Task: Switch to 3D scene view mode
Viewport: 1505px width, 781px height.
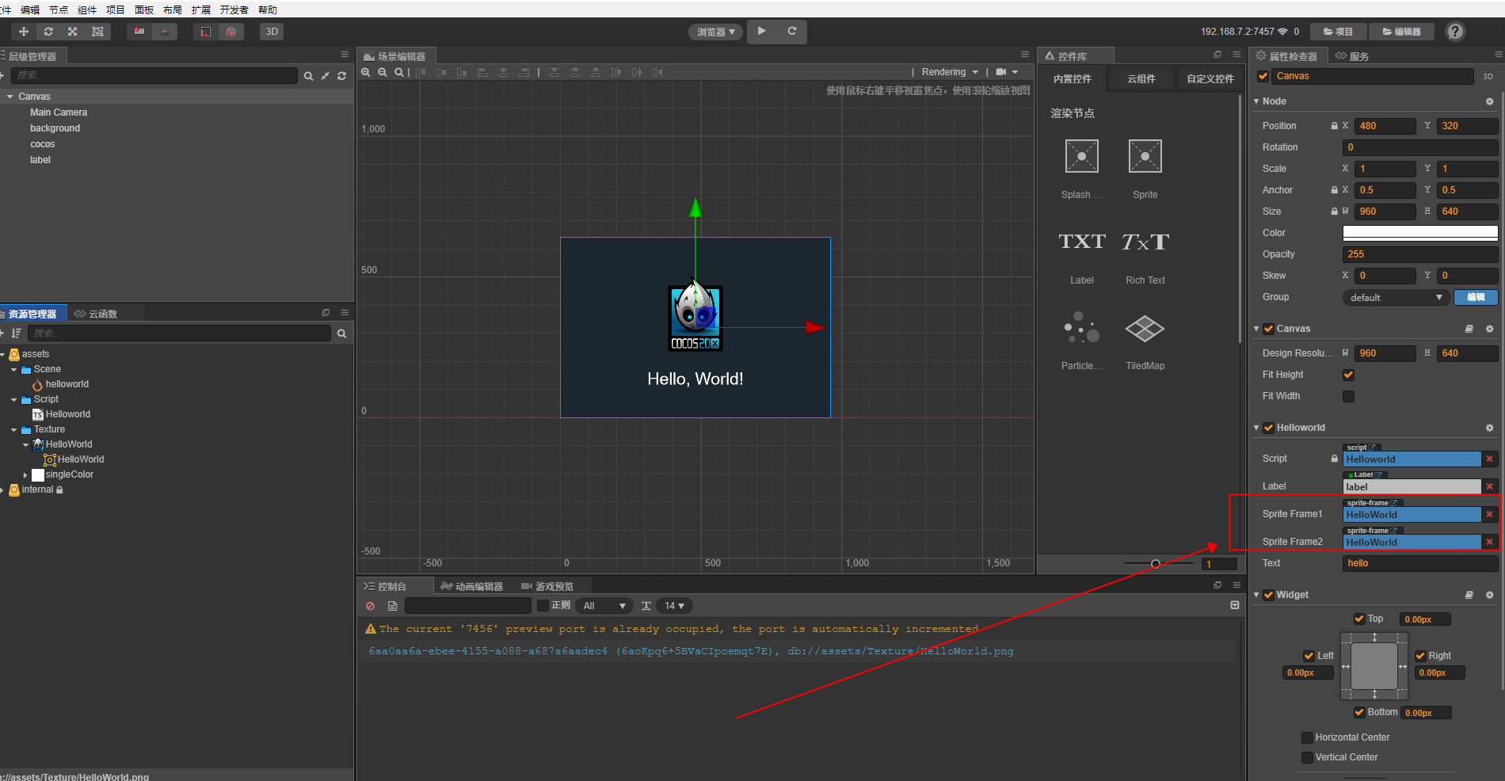Action: pos(272,32)
